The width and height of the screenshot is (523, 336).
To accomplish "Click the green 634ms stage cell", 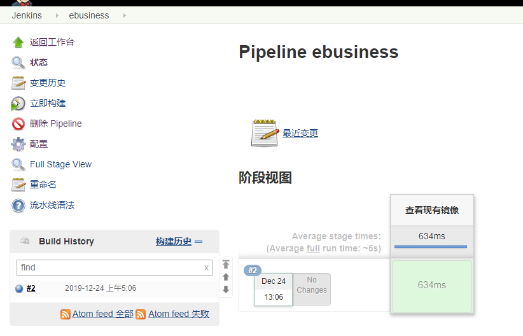I will 432,286.
